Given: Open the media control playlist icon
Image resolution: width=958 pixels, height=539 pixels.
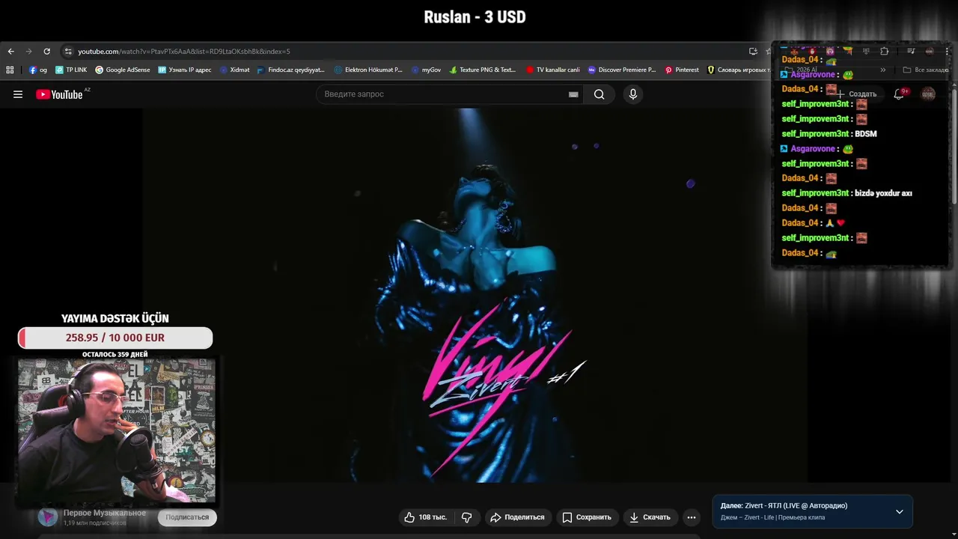Looking at the screenshot, I should tap(911, 51).
